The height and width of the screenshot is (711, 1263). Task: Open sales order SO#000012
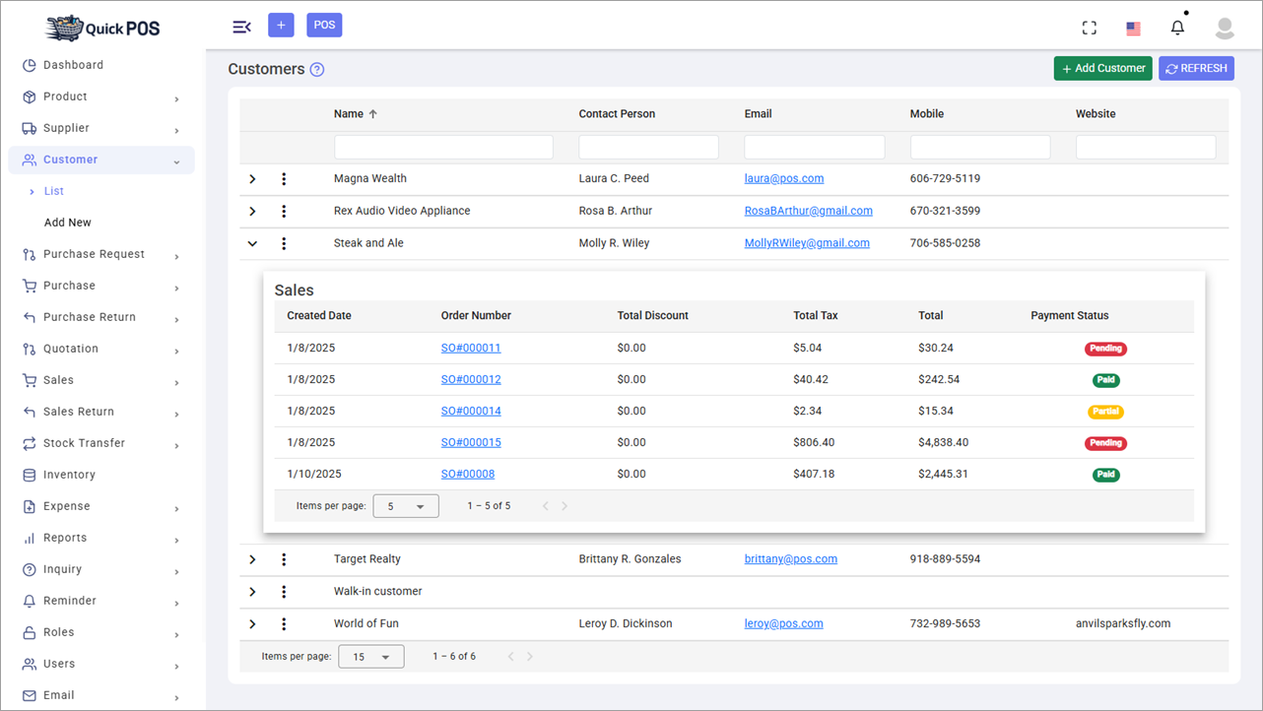click(471, 379)
